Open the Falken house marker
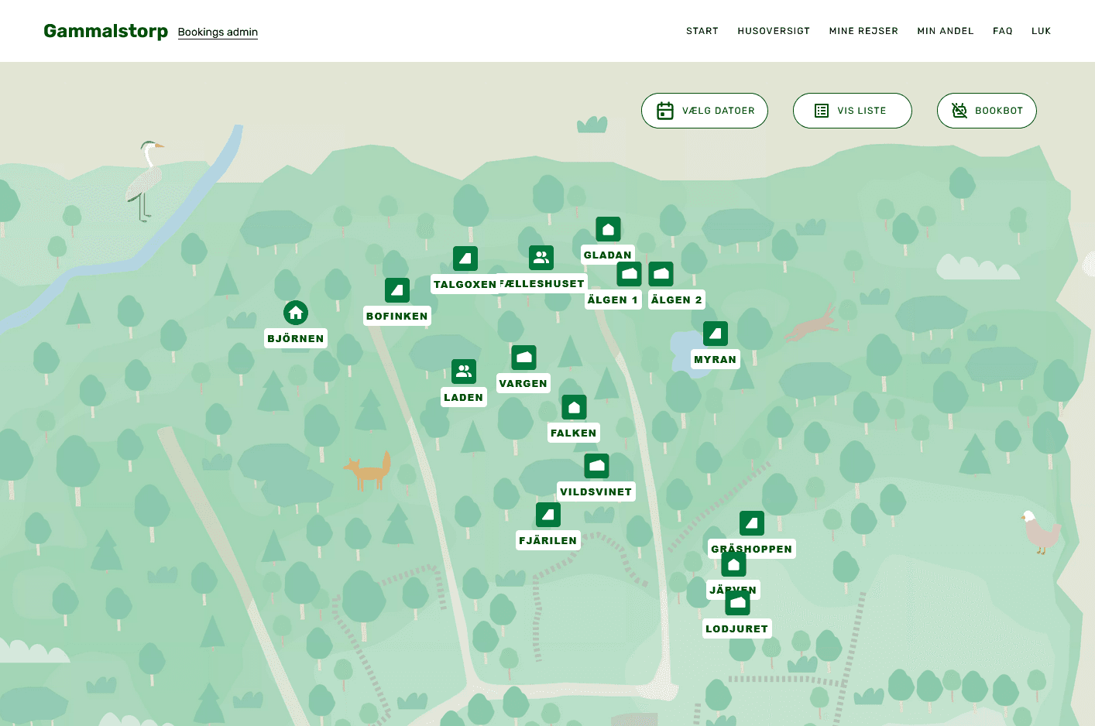Image resolution: width=1095 pixels, height=726 pixels. [x=574, y=406]
